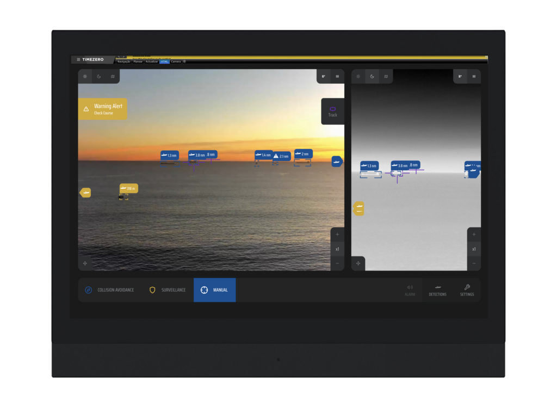
Task: Select the Camera tab
Action: pos(176,62)
